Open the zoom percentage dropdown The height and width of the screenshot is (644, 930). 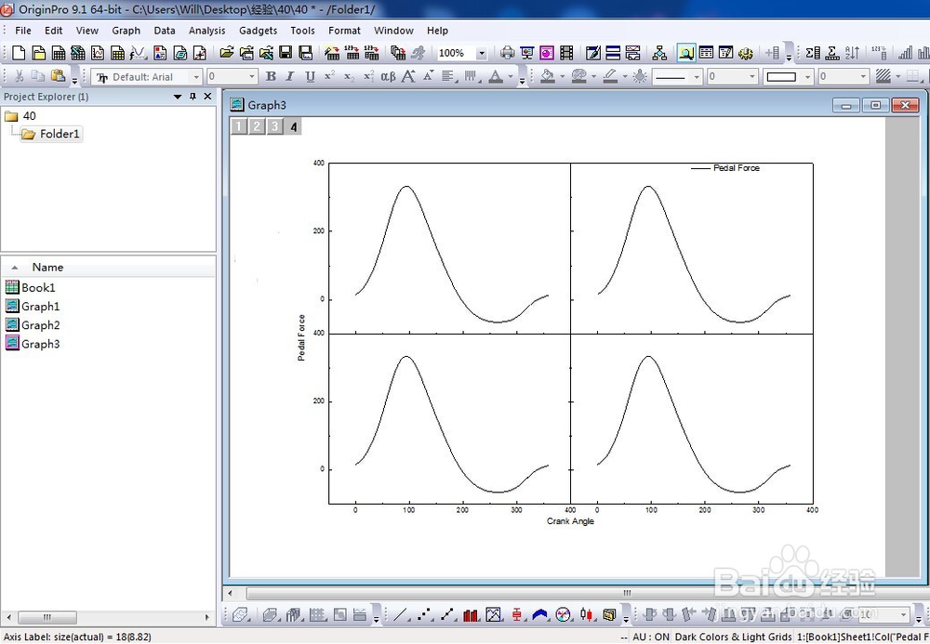482,53
